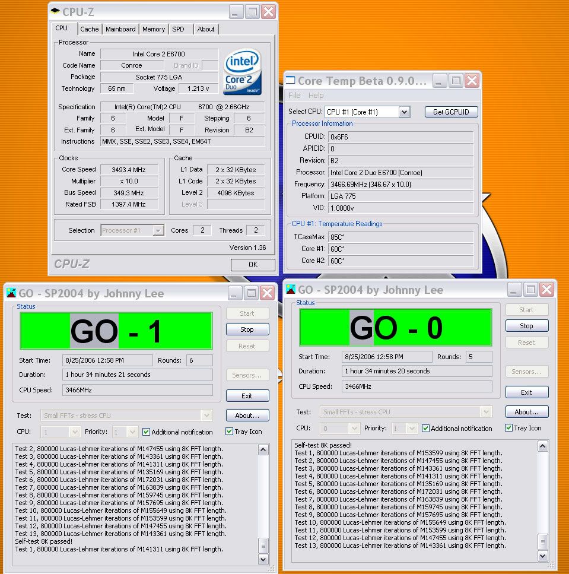The height and width of the screenshot is (574, 569).
Task: Click the Start Time field in GO - 1
Action: tap(107, 360)
